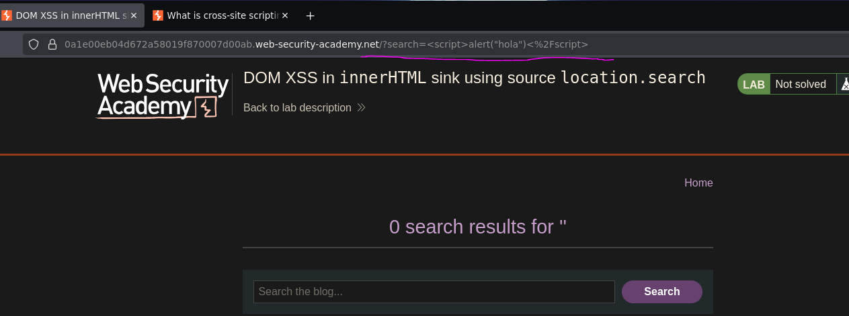
Task: Click the green LAB badge
Action: pos(754,84)
